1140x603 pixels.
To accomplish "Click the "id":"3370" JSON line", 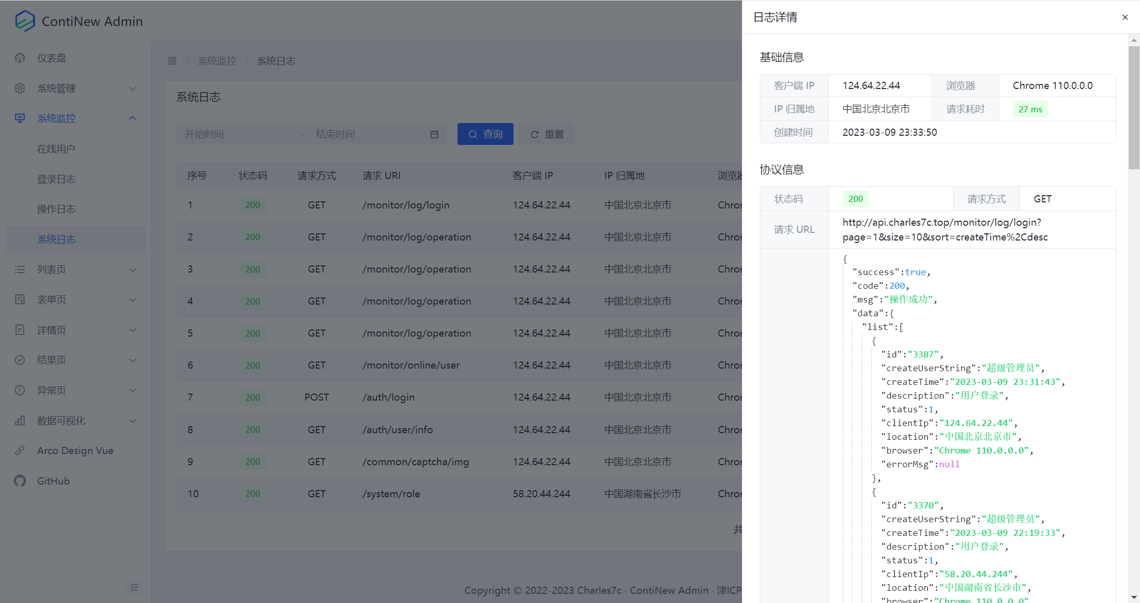I will 912,505.
